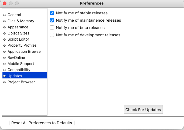Uncheck maintenance release notifications
This screenshot has width=184, height=130.
[52, 20]
